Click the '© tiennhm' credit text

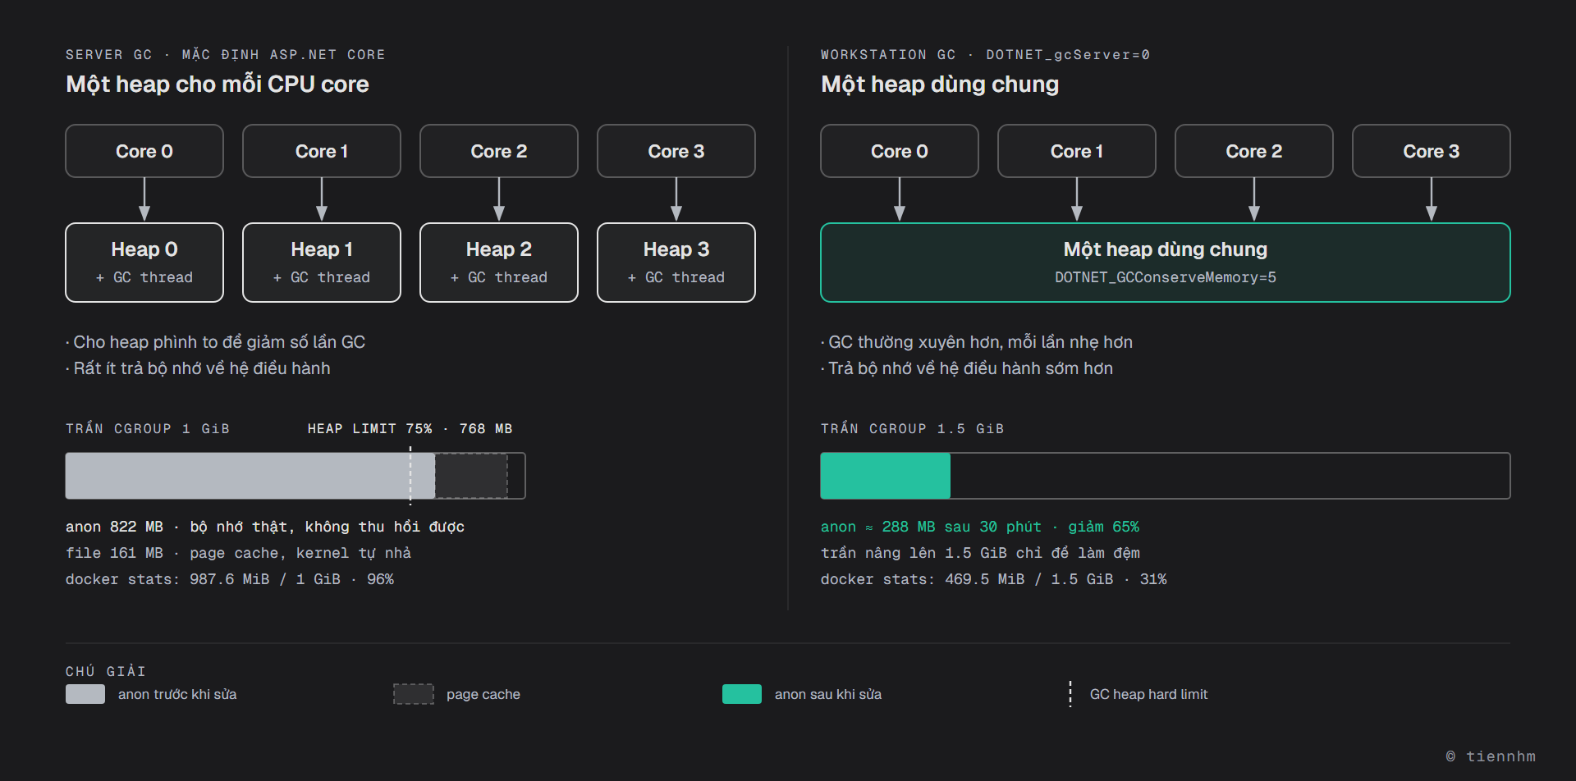tap(1491, 756)
